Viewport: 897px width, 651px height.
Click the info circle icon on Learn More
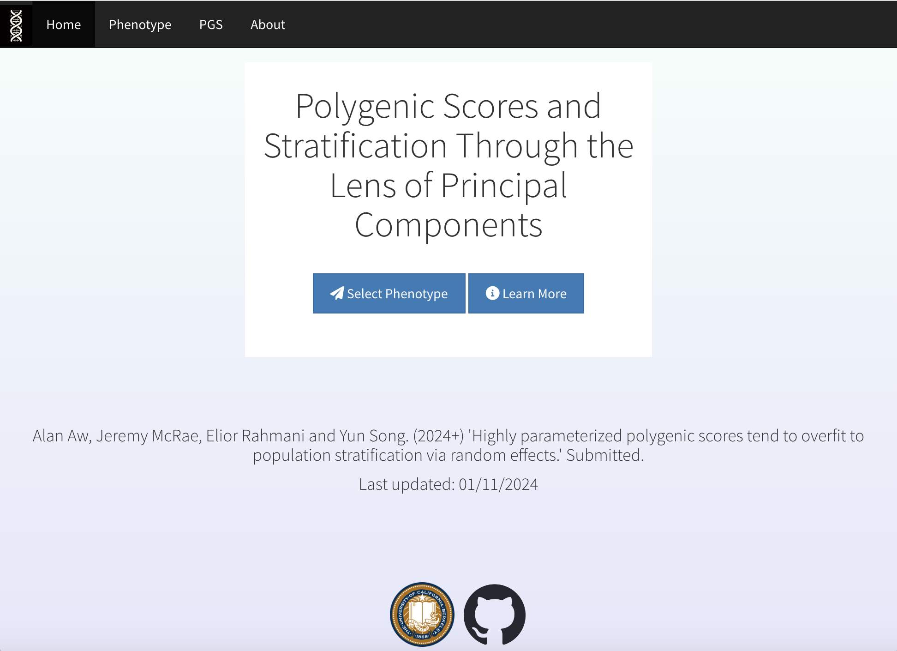492,293
